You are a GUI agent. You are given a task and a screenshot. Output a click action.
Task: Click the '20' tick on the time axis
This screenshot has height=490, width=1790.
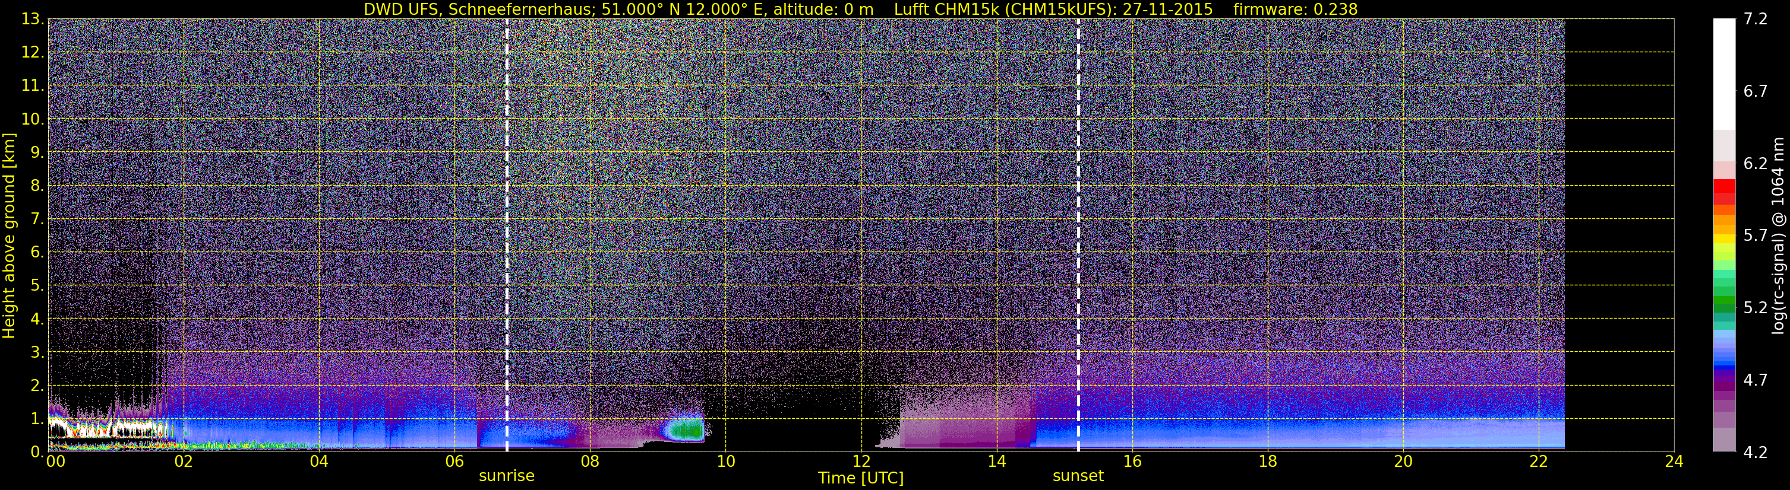1403,462
